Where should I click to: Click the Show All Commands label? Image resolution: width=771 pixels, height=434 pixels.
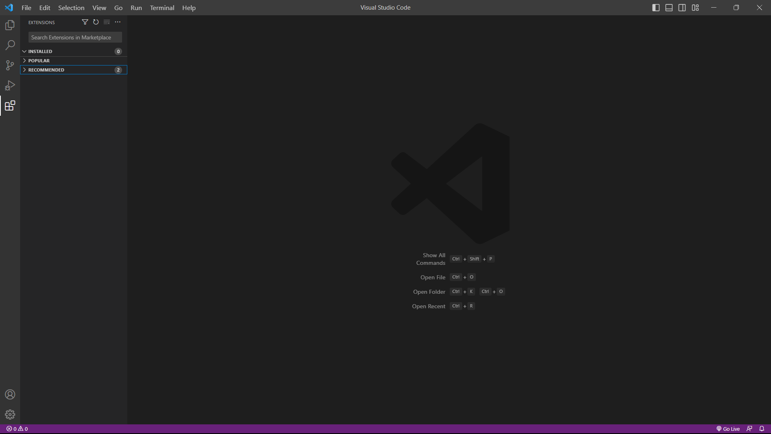coord(430,259)
